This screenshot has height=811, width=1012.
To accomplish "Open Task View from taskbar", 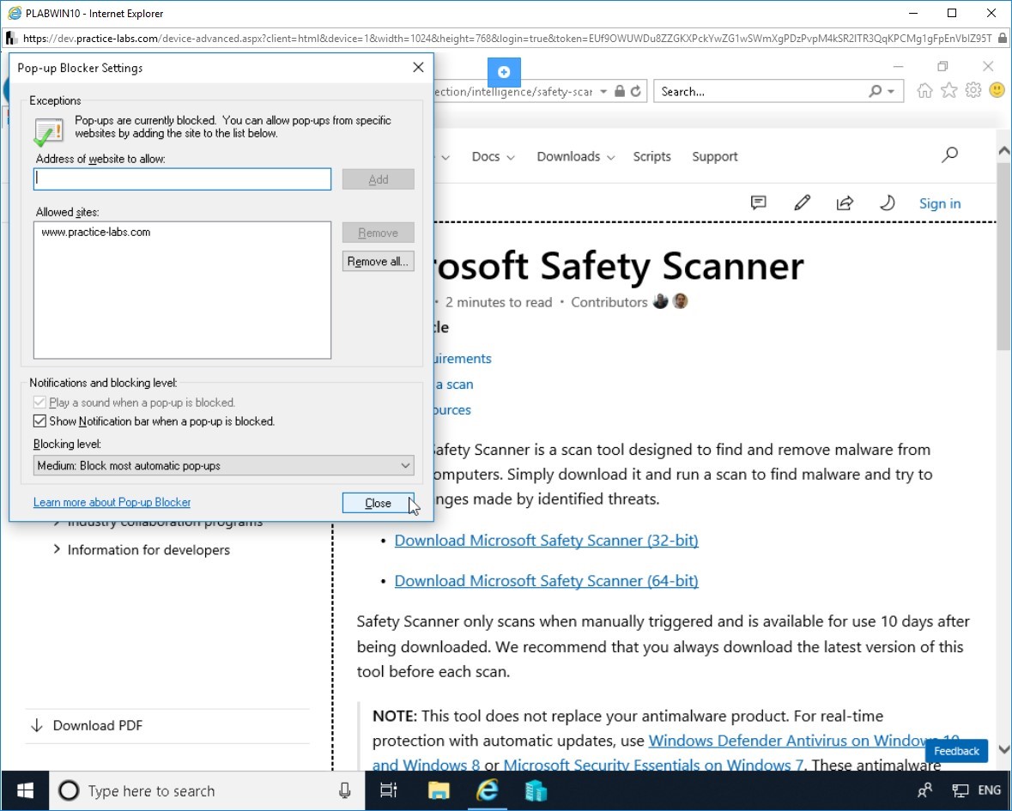I will click(389, 790).
